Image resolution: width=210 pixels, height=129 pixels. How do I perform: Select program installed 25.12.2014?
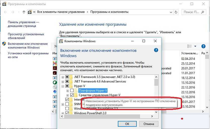click(x=188, y=63)
